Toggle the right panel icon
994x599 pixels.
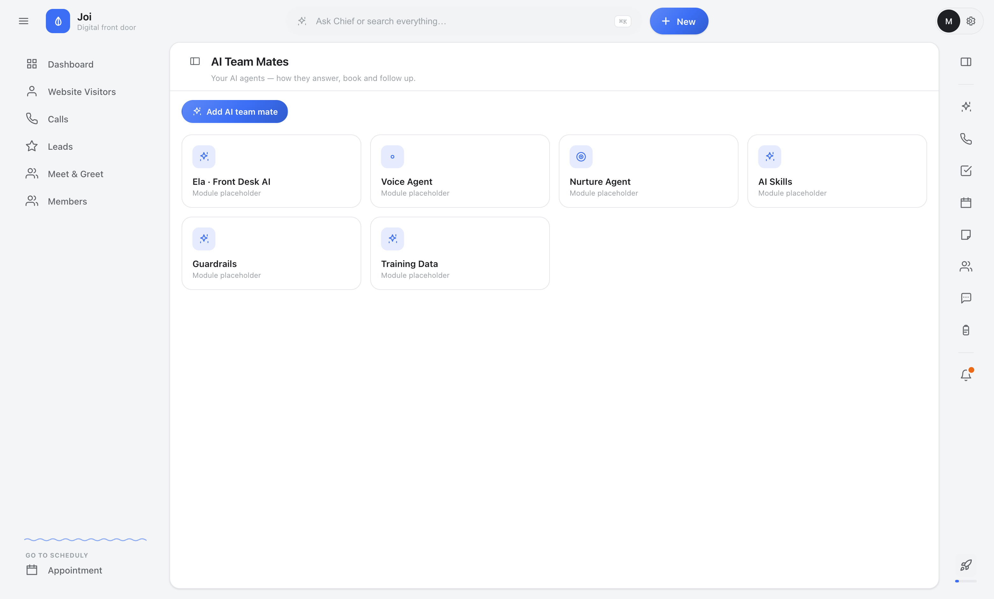966,62
